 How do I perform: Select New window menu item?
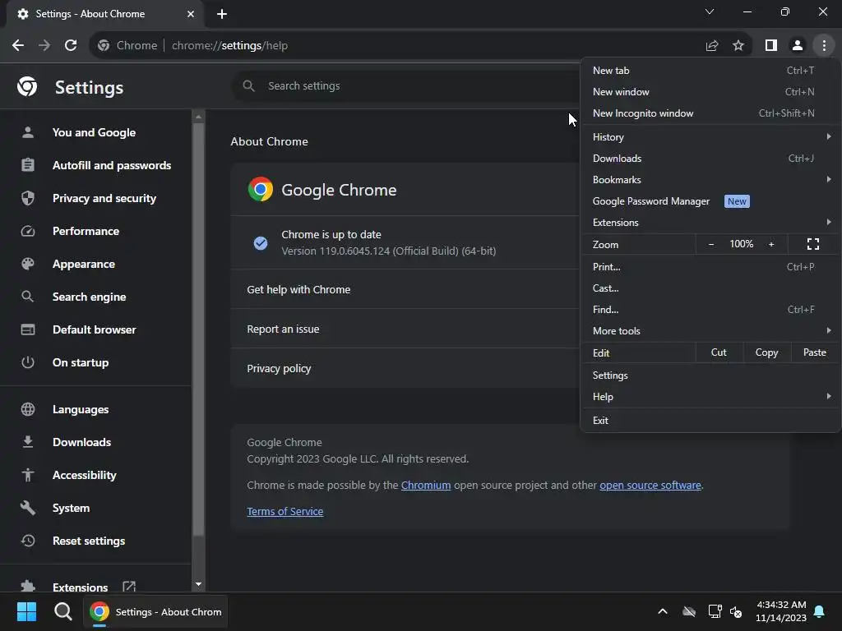(x=710, y=92)
